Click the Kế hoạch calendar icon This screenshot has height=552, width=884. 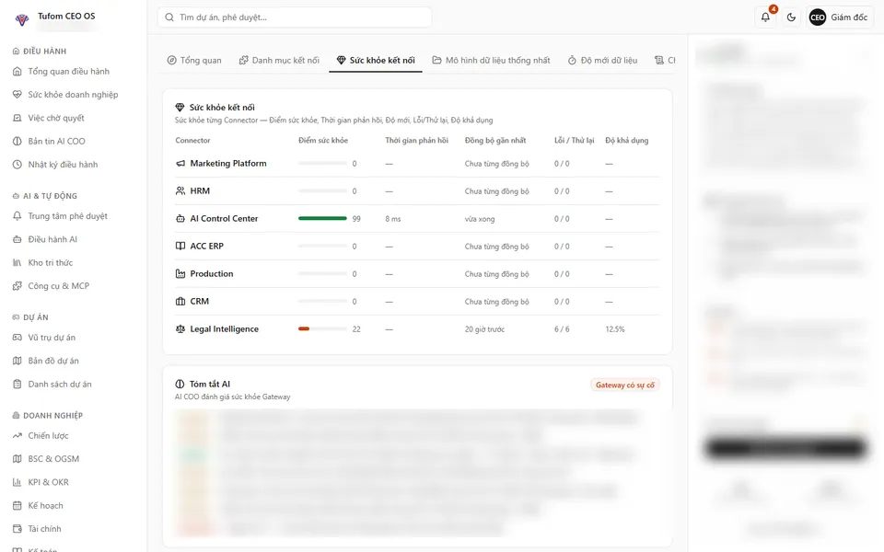click(x=17, y=506)
